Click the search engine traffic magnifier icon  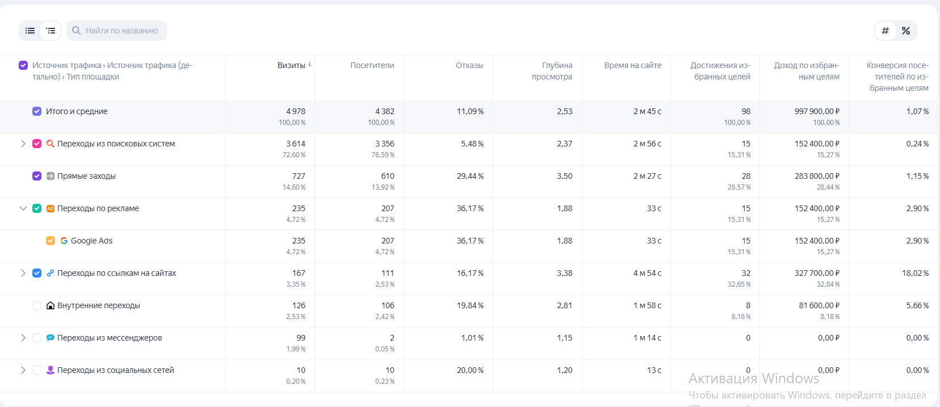(50, 144)
